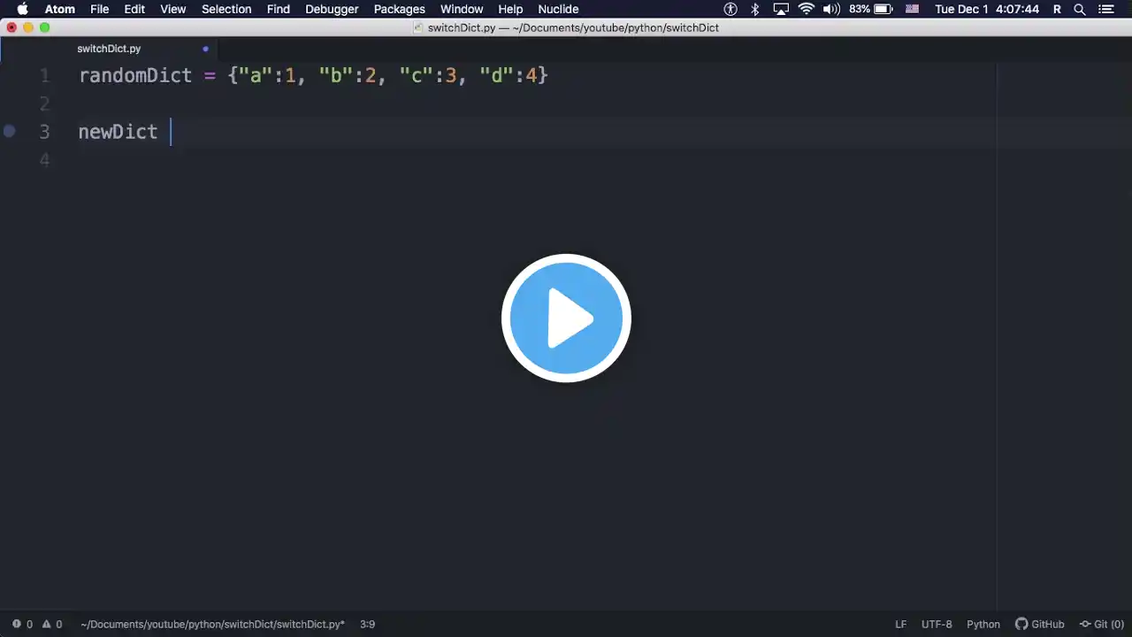Open the Selection menu
The height and width of the screenshot is (637, 1132).
click(226, 9)
